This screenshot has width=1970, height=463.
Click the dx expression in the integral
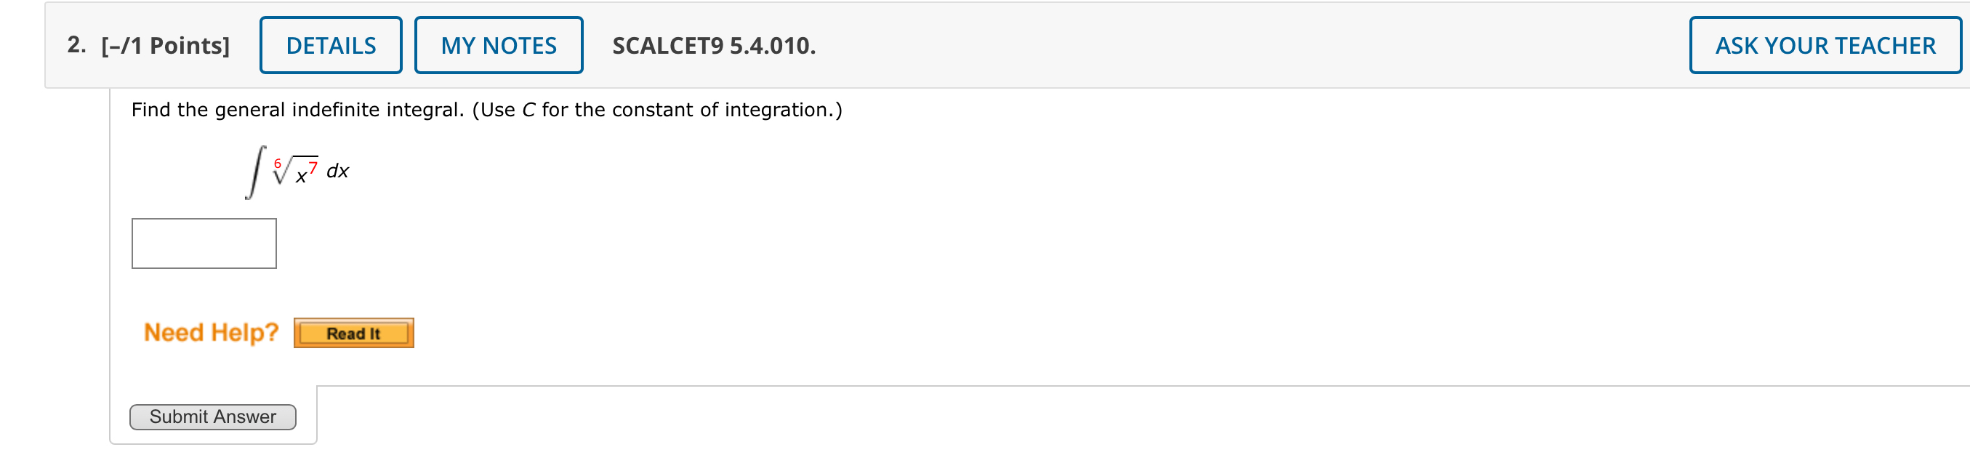pyautogui.click(x=338, y=172)
